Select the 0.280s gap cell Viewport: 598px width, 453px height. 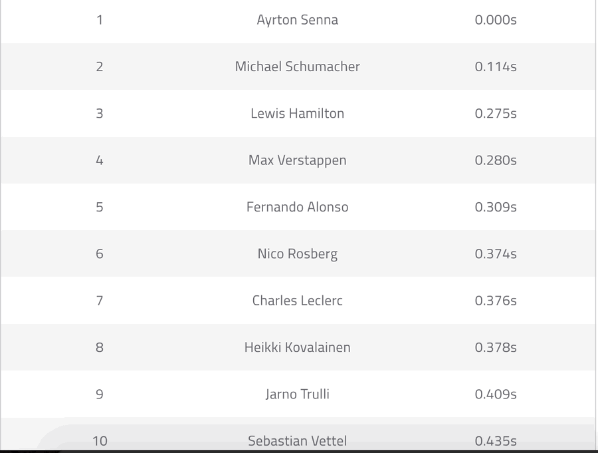point(496,160)
